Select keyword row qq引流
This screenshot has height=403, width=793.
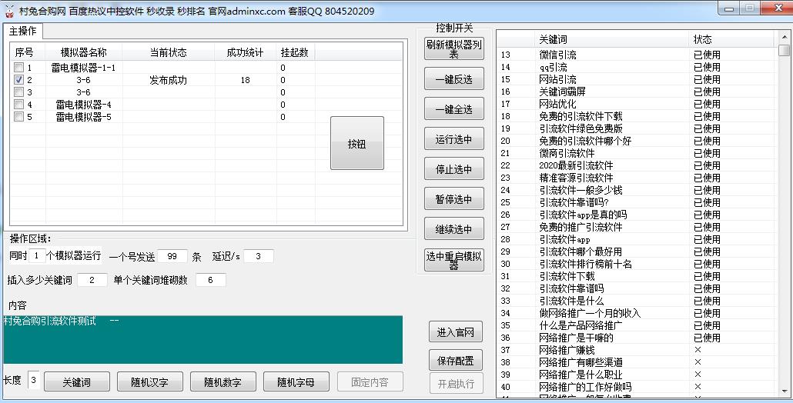tap(636, 67)
